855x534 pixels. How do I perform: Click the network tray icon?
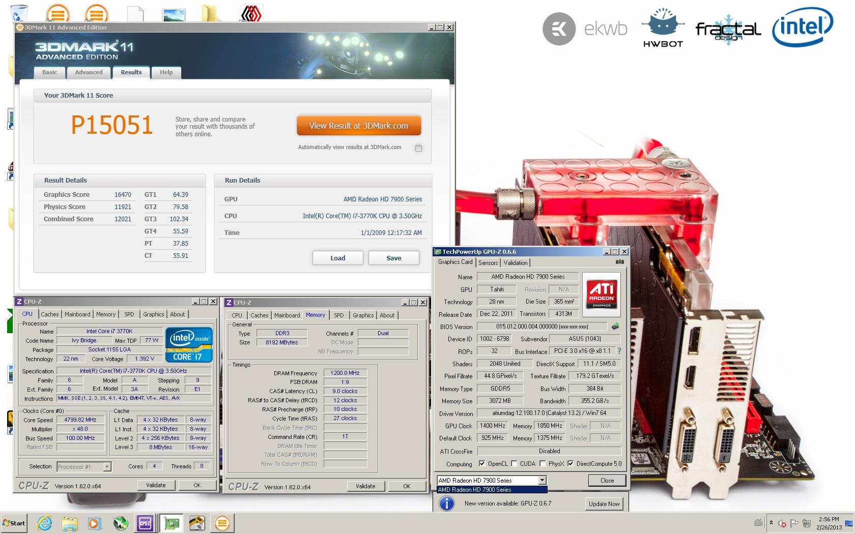coord(807,523)
